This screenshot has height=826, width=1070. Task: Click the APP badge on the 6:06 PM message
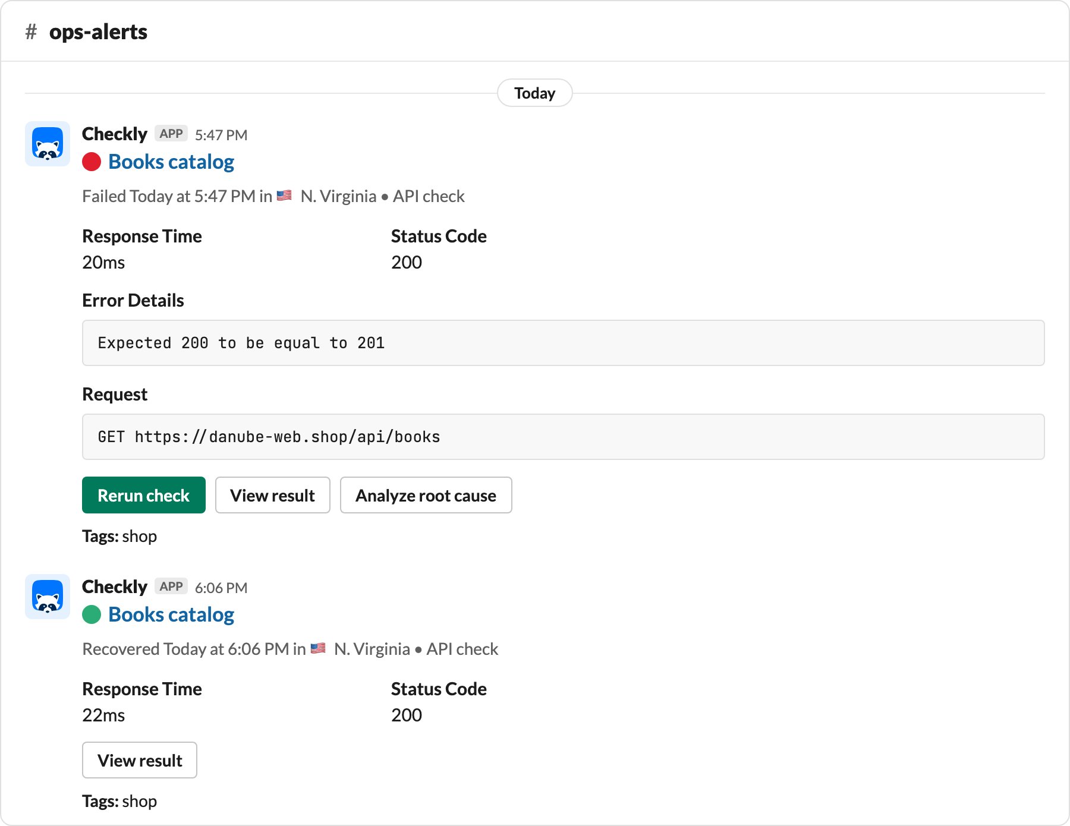[171, 587]
